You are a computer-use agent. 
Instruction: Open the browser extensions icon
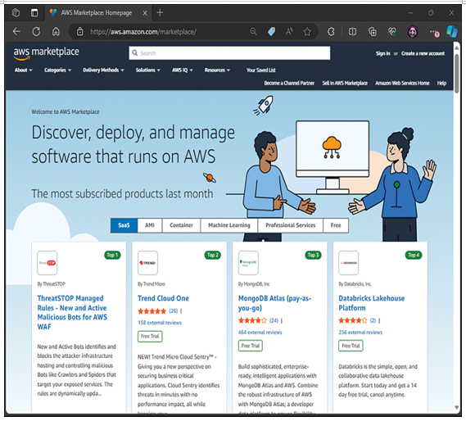tap(331, 31)
